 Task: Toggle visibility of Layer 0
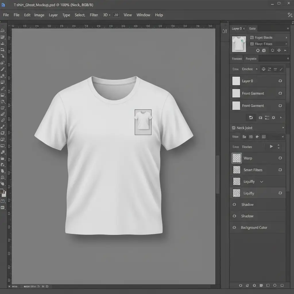280,81
